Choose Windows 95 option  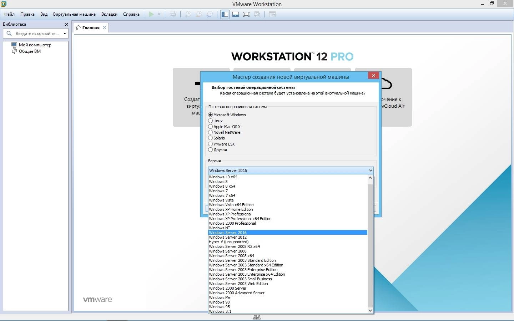tap(288, 307)
